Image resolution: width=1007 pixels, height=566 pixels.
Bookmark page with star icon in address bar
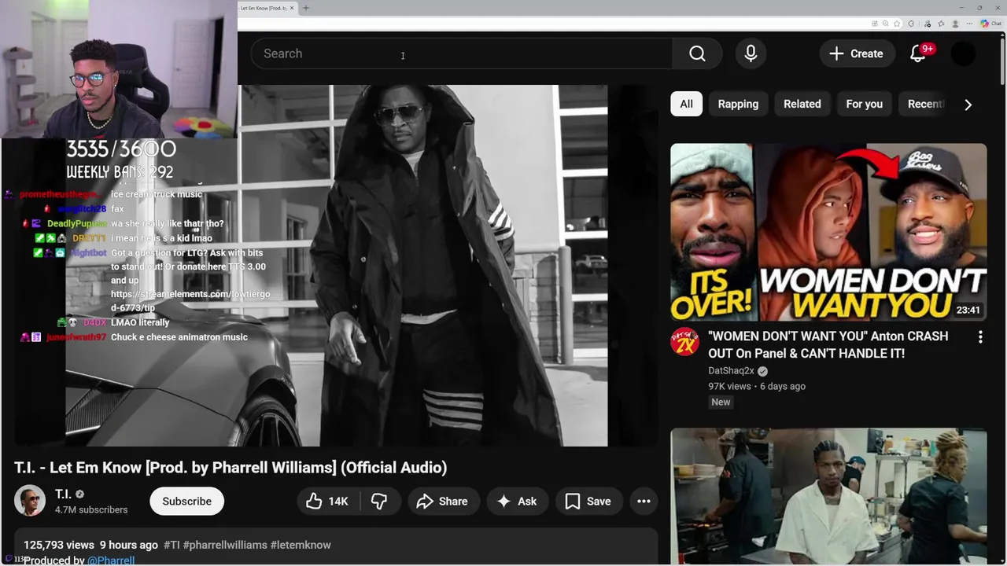(897, 24)
